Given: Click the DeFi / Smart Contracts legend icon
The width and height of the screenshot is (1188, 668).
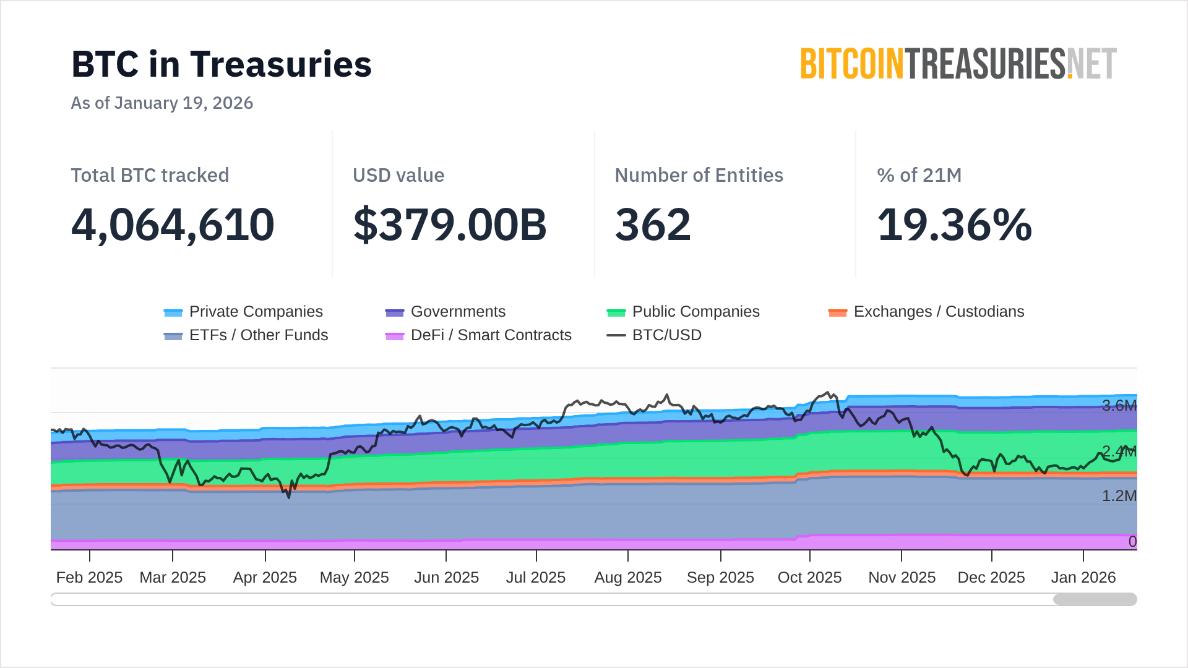Looking at the screenshot, I should (395, 336).
